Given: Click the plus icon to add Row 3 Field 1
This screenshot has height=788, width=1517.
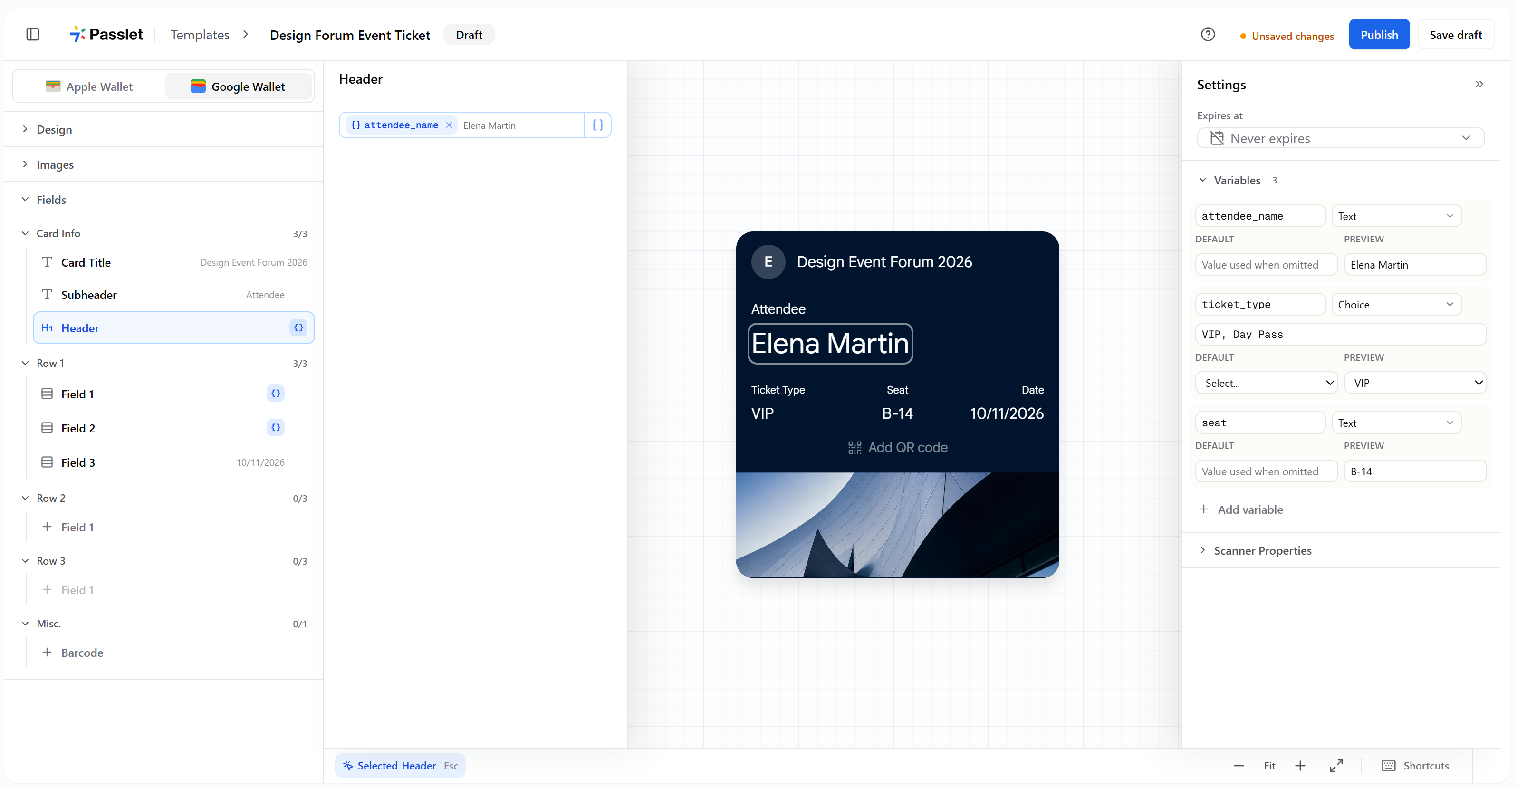Looking at the screenshot, I should point(47,589).
